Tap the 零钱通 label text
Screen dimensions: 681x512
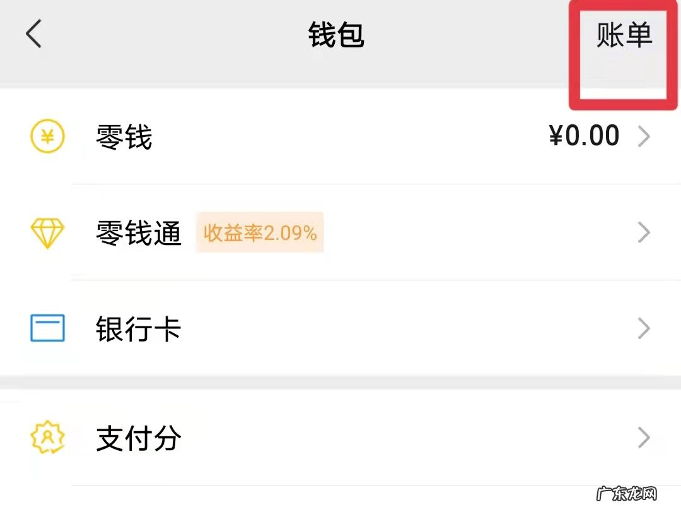pyautogui.click(x=138, y=232)
